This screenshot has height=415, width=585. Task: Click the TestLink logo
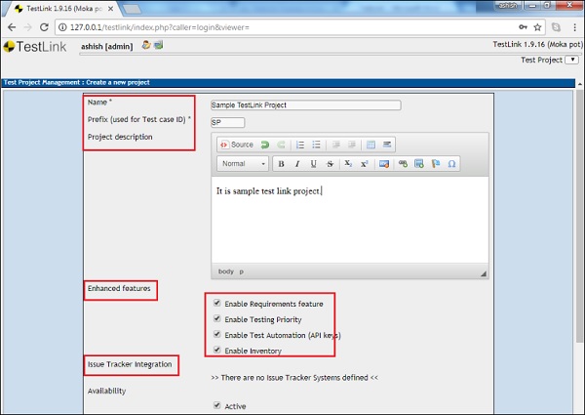[x=35, y=47]
